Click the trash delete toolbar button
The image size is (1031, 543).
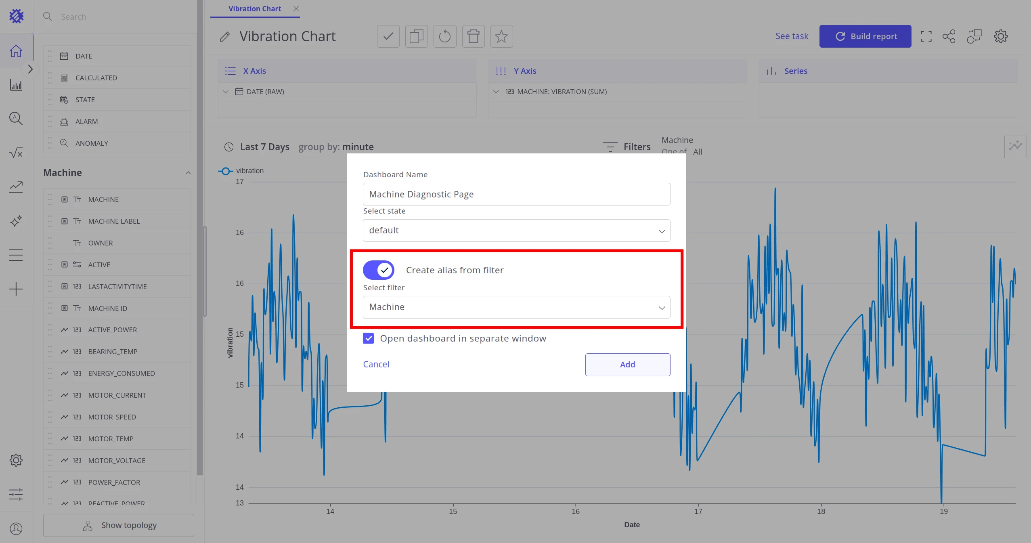coord(474,36)
